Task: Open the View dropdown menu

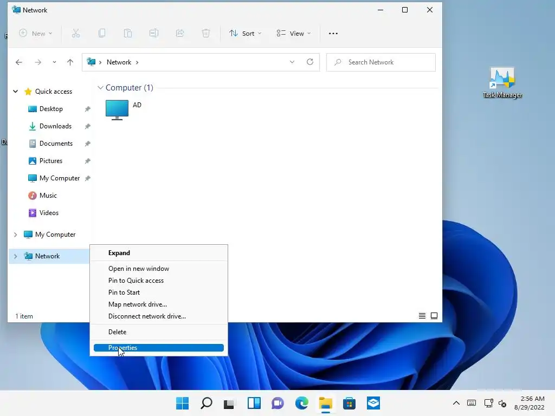Action: coord(293,33)
